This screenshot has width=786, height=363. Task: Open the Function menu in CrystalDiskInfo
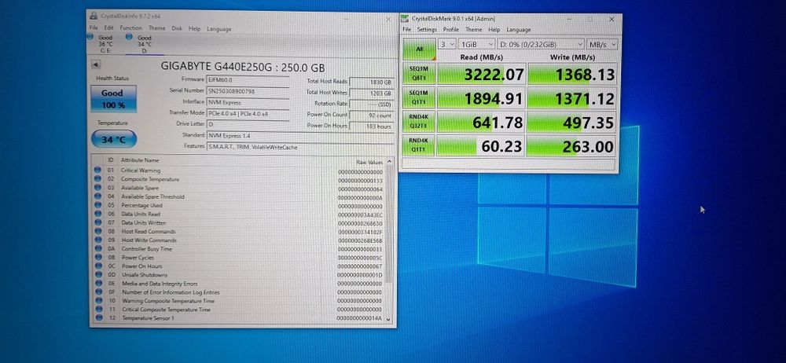[x=130, y=28]
